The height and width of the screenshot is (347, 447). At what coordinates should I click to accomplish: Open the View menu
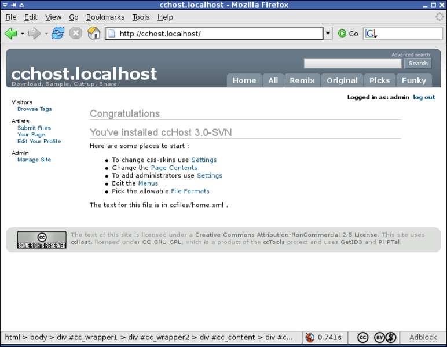click(x=53, y=17)
